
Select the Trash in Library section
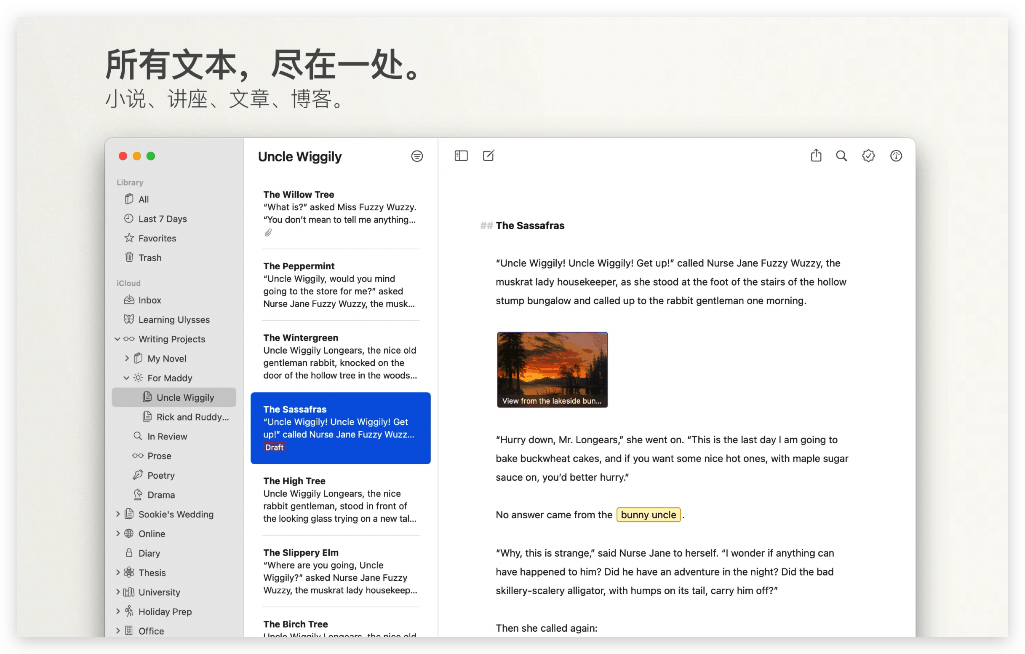pyautogui.click(x=150, y=258)
